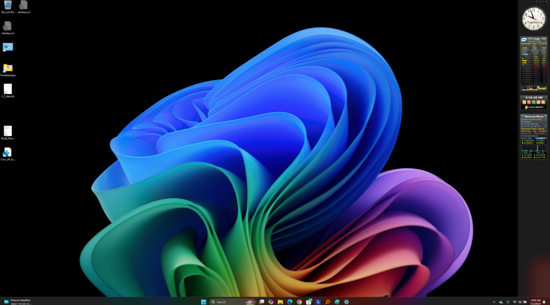Open the Wi-Fi network tray icon
The width and height of the screenshot is (550, 305).
click(x=514, y=302)
